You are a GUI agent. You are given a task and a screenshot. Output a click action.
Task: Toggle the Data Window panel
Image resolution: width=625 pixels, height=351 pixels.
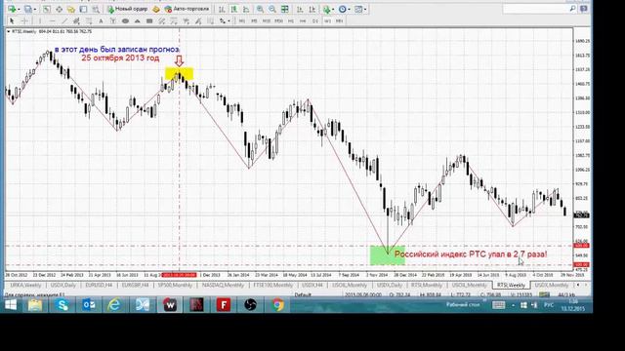click(x=59, y=9)
